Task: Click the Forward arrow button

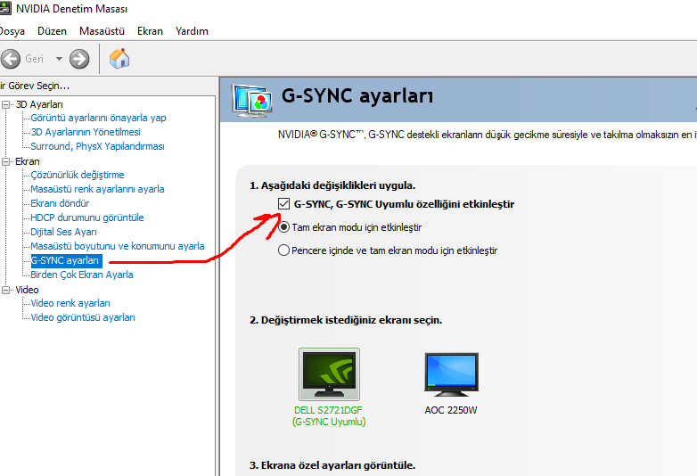Action: tap(79, 59)
